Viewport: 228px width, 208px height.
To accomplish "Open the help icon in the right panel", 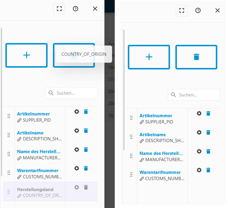I will coord(198,11).
